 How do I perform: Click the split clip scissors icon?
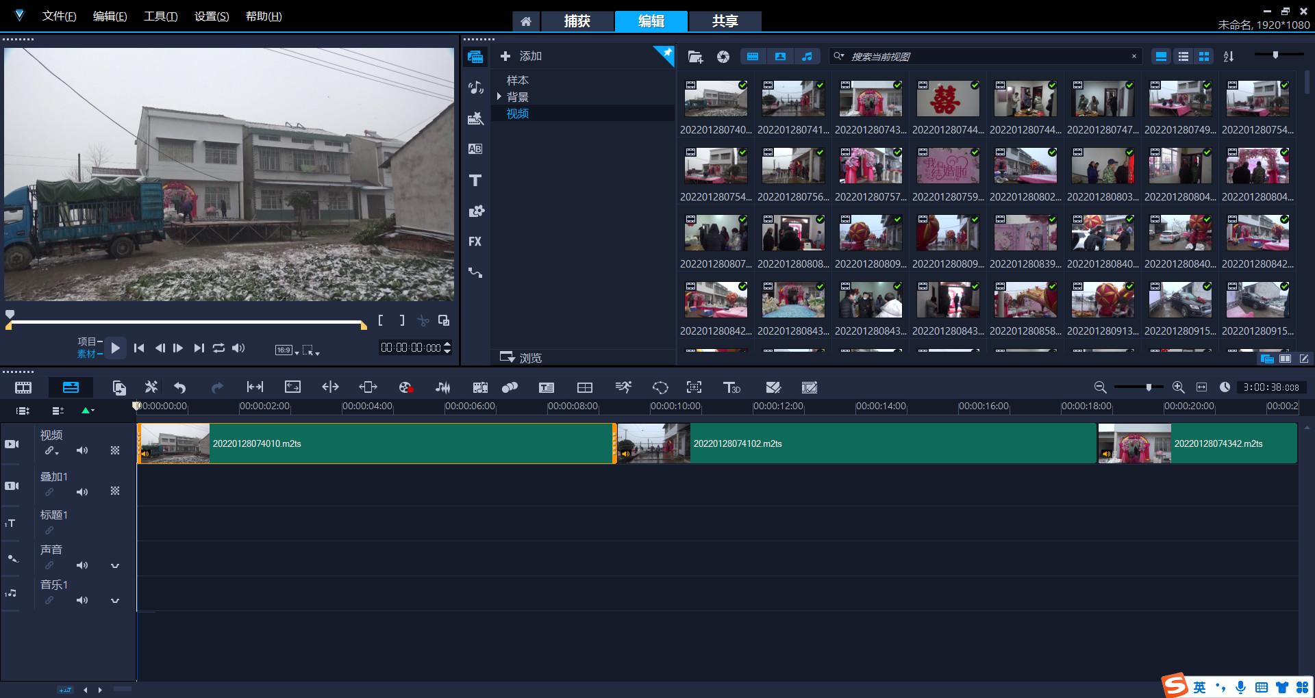(x=423, y=320)
